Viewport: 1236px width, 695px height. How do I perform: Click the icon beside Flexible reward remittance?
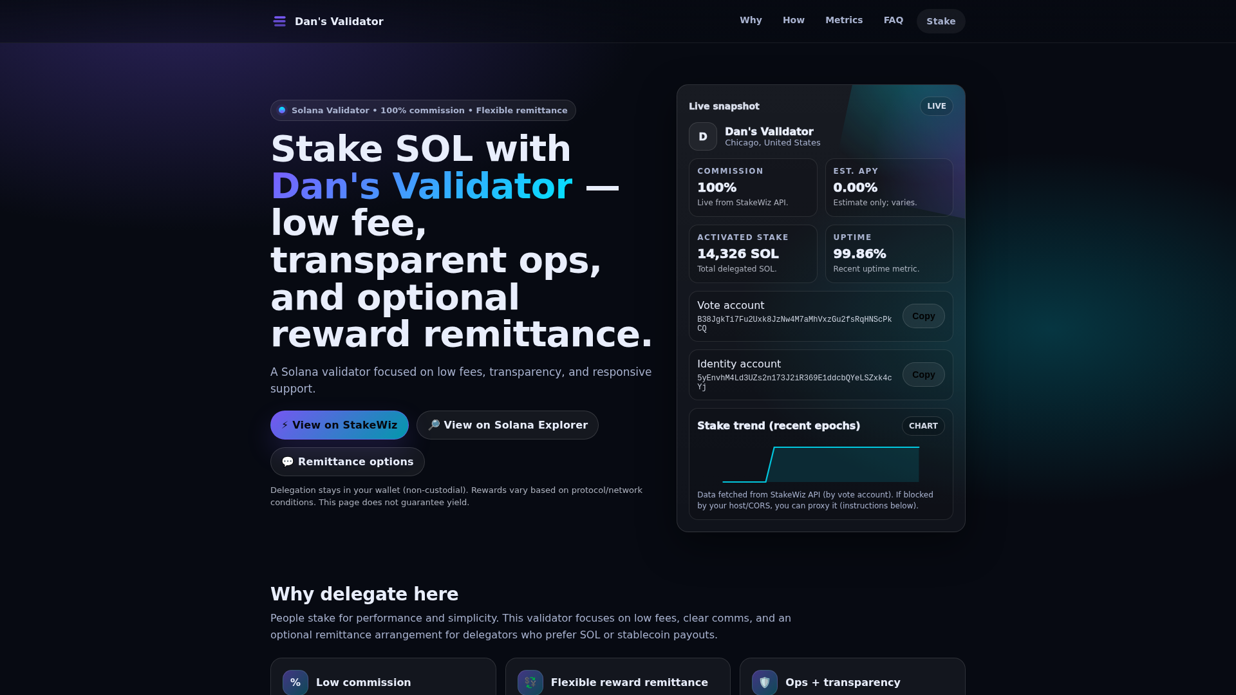(x=530, y=682)
